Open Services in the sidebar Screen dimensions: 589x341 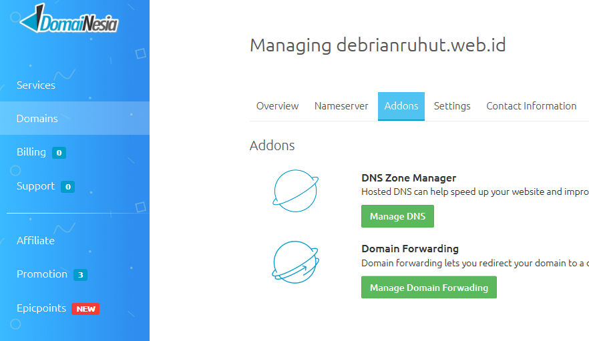[x=36, y=85]
